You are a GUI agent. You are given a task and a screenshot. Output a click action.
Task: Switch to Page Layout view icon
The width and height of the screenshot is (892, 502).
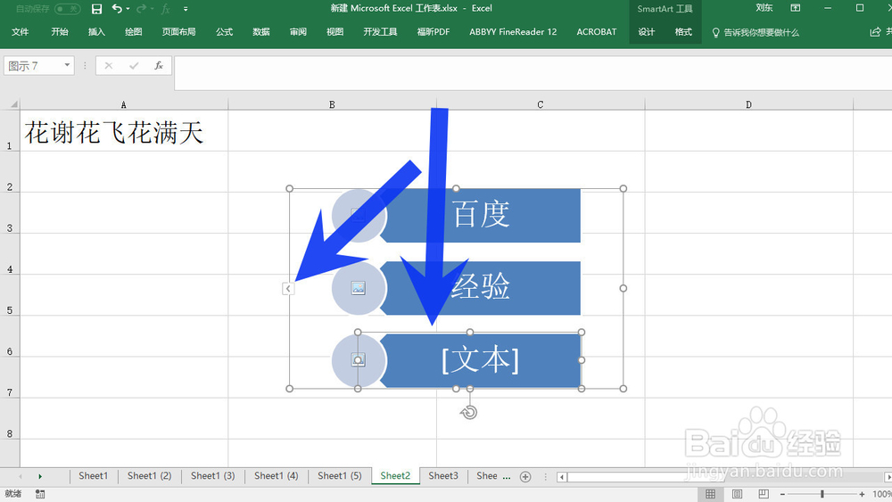738,494
